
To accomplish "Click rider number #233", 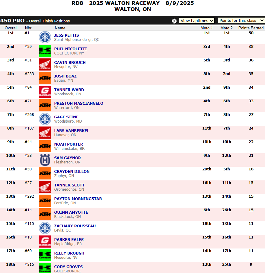I will (x=29, y=74).
